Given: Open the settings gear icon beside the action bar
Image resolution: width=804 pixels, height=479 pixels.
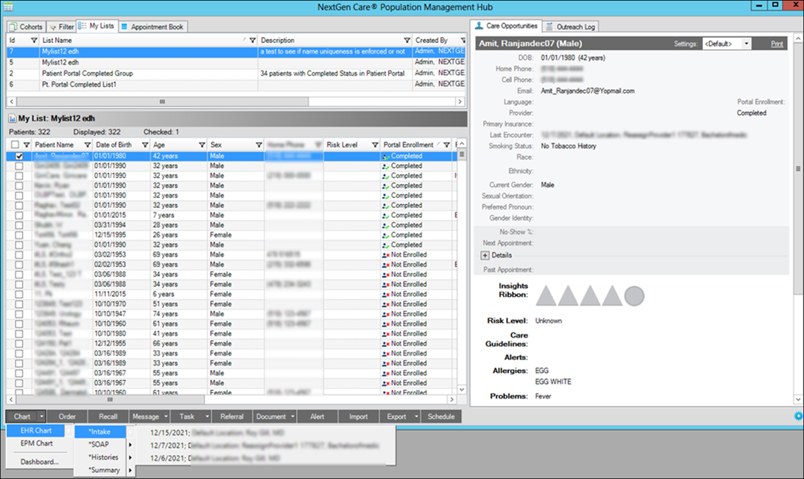Looking at the screenshot, I should point(798,416).
